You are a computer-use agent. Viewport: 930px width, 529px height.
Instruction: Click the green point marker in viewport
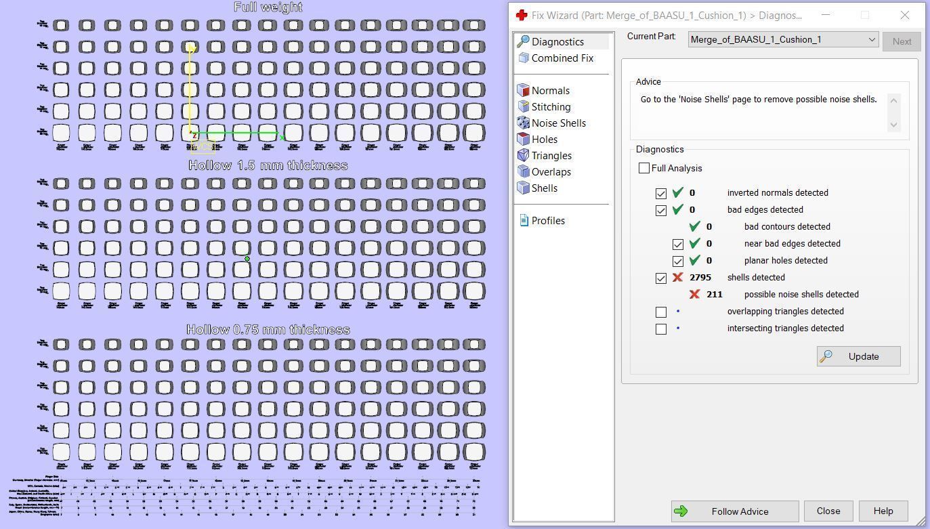click(x=247, y=259)
